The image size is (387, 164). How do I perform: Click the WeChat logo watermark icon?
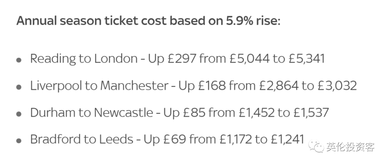[316, 146]
